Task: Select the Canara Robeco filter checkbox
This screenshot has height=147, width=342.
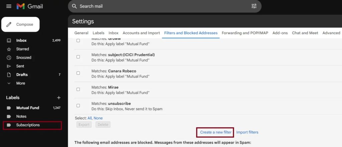Action: (78, 73)
